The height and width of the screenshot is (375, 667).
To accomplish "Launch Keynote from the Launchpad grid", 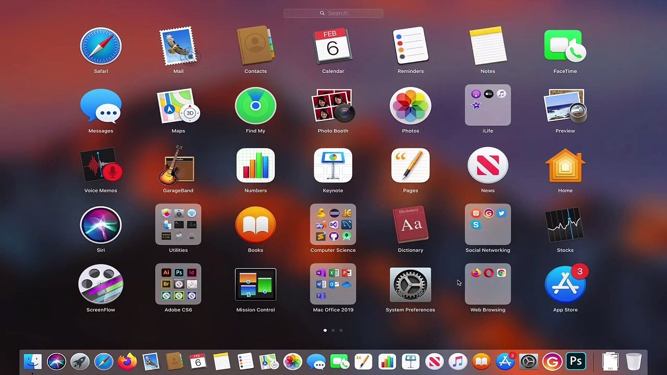I will [333, 166].
